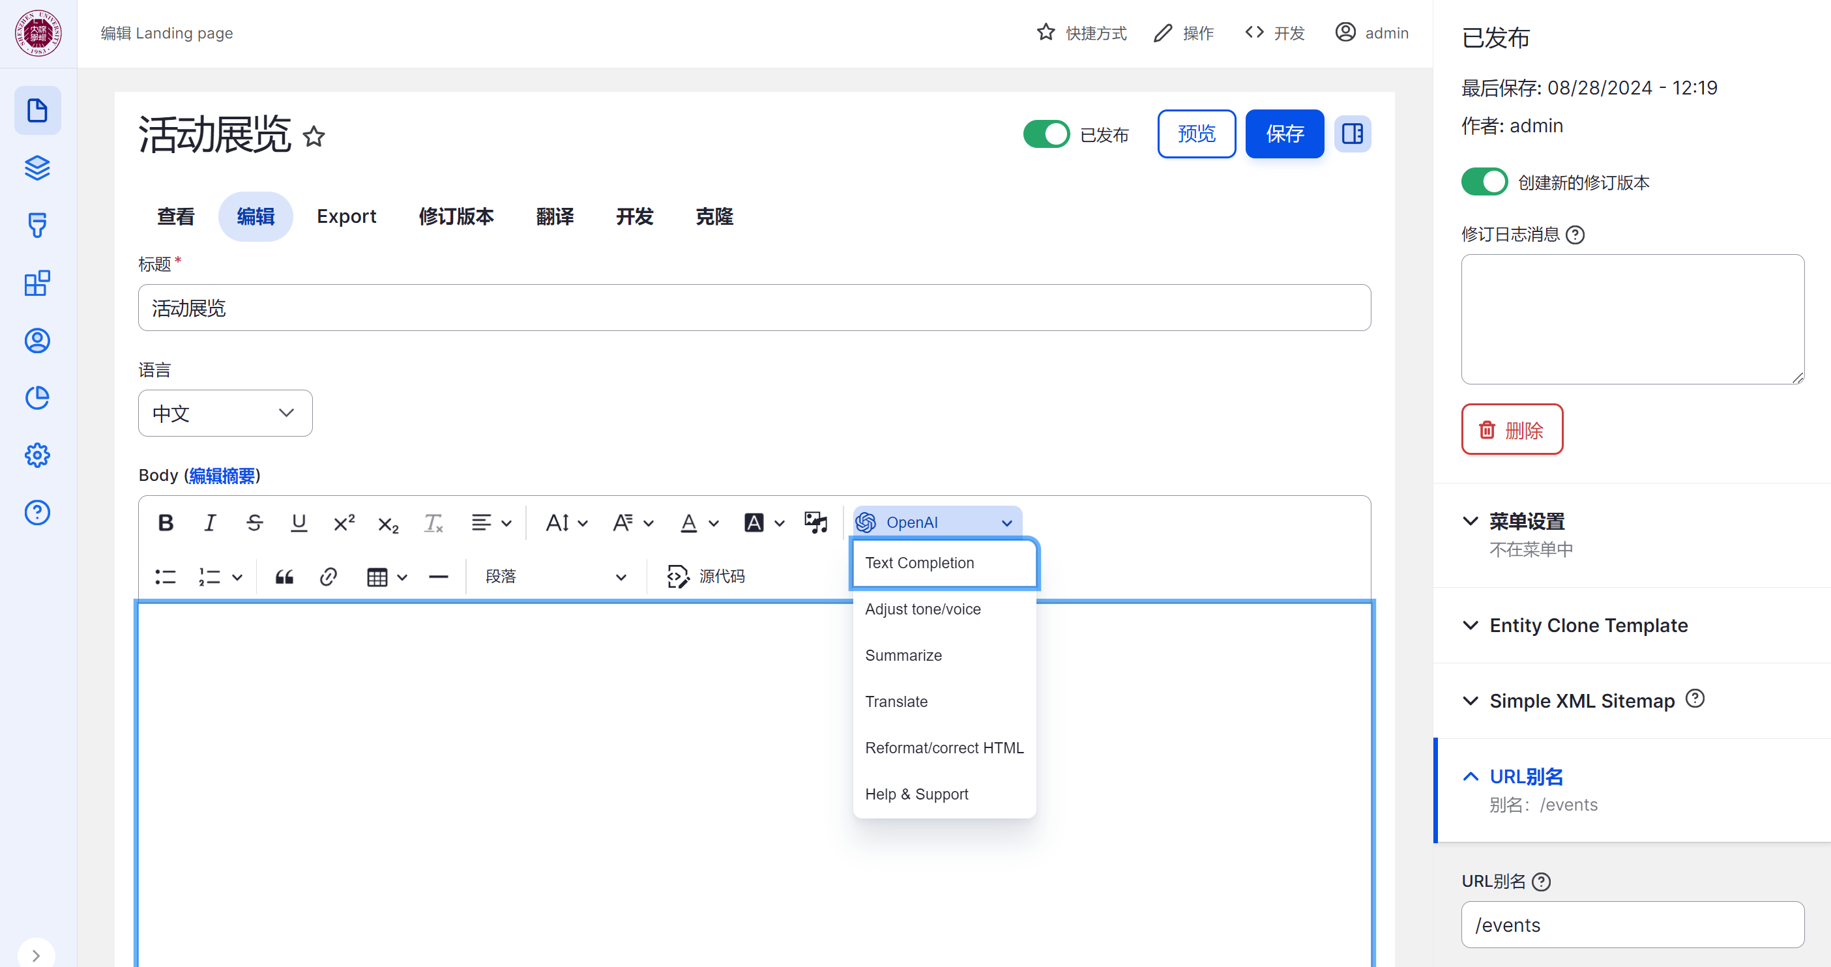Insert a bulleted list
Screen dimensions: 1831x967
pyautogui.click(x=166, y=577)
